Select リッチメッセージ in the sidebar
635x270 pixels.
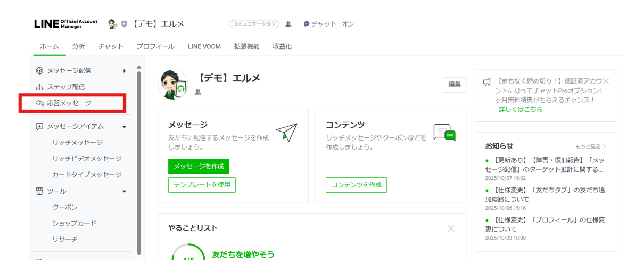[x=77, y=143]
